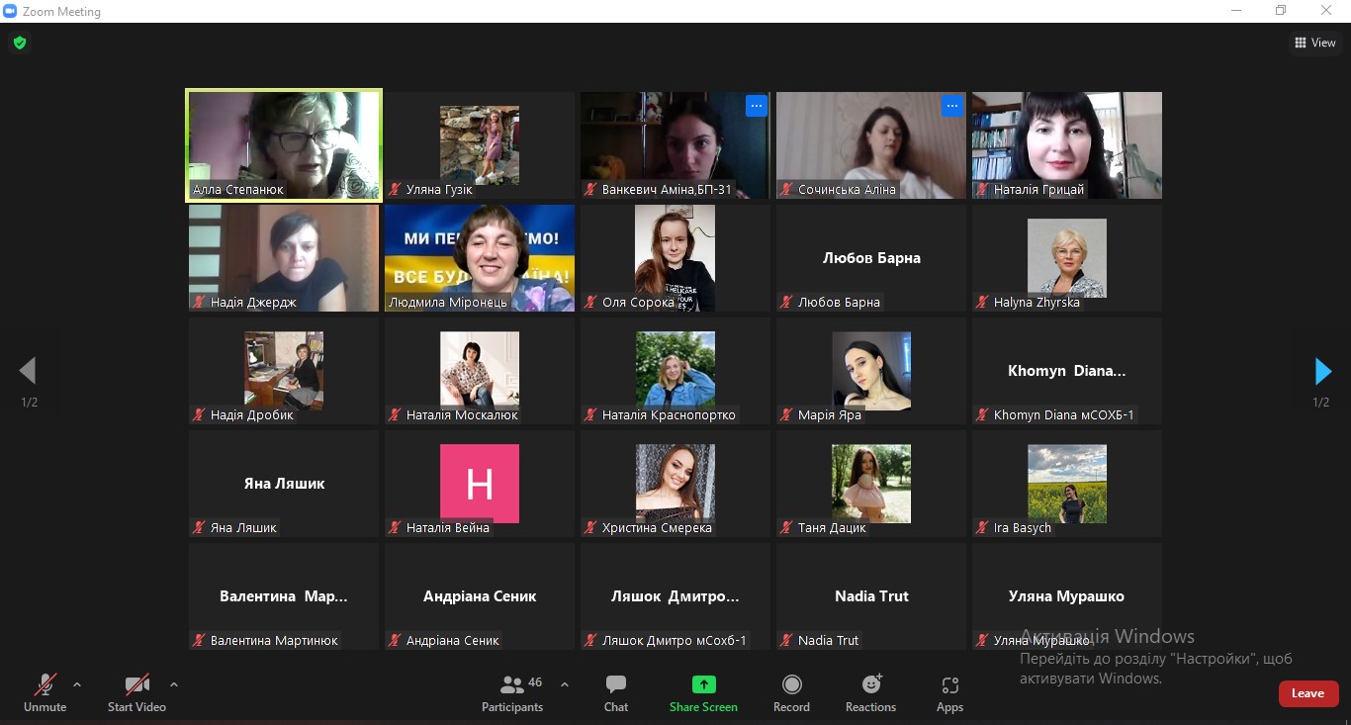
Task: Click muted mic icon on Ira Basych tile
Action: tap(983, 527)
